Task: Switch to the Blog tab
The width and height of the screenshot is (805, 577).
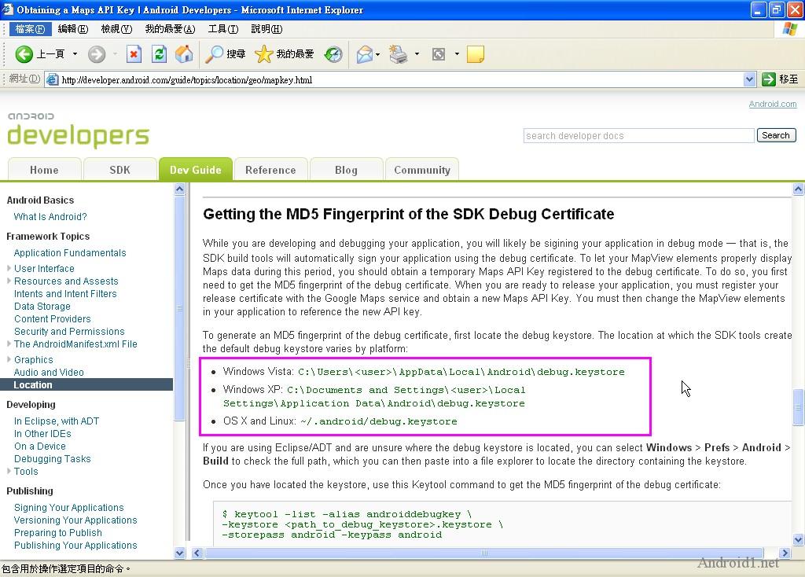Action: 346,170
